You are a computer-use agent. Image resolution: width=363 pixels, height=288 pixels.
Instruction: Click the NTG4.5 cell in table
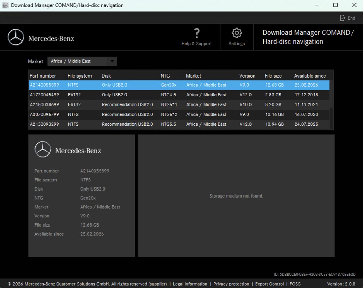(x=168, y=95)
